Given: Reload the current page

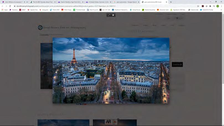Looking at the screenshot, I should click(x=10, y=6).
